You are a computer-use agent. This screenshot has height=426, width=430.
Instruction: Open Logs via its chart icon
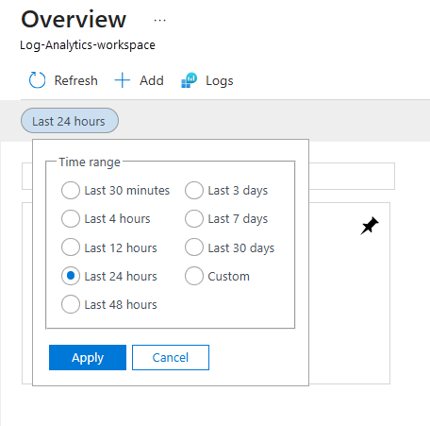[x=189, y=80]
